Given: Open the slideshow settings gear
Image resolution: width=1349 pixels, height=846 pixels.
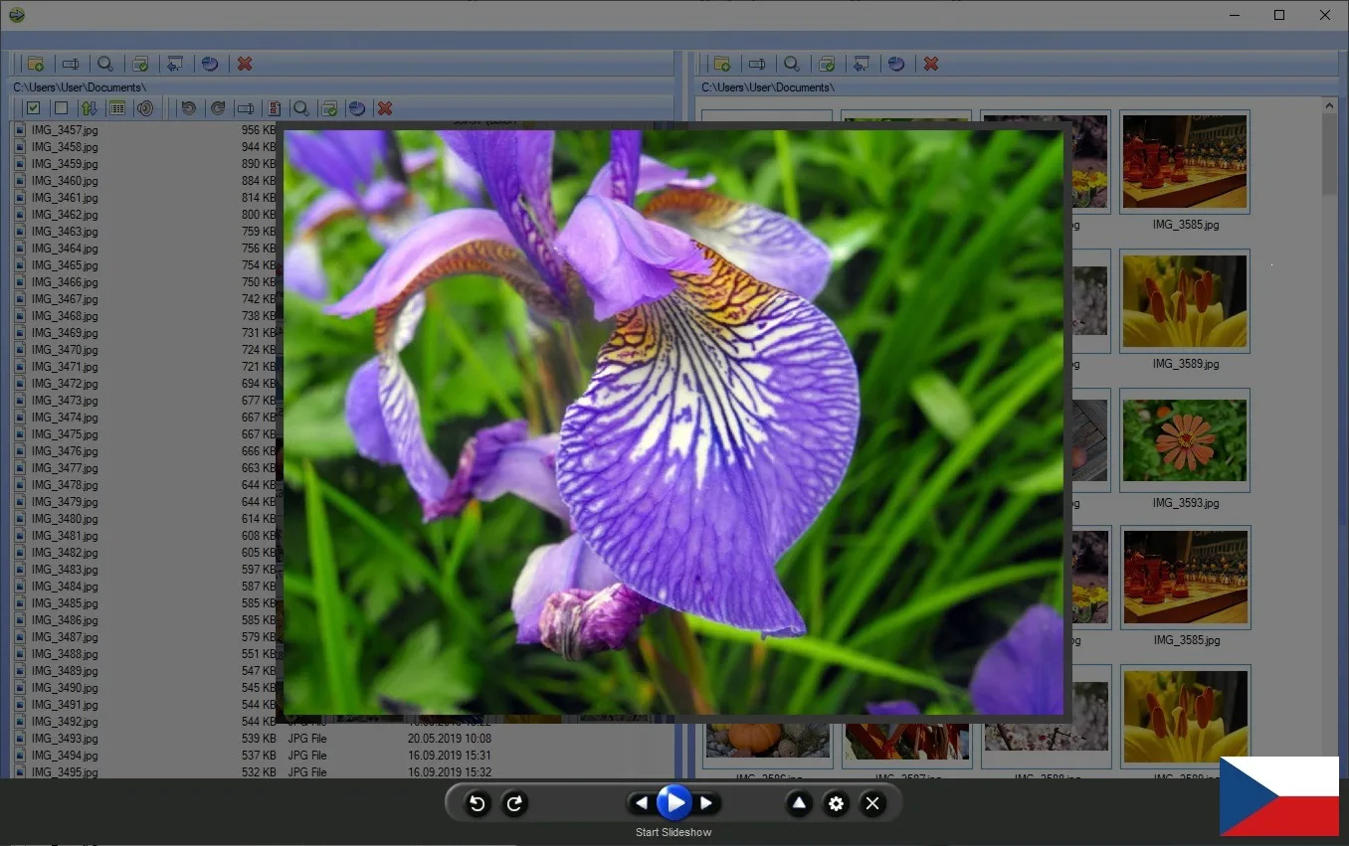Looking at the screenshot, I should 836,803.
